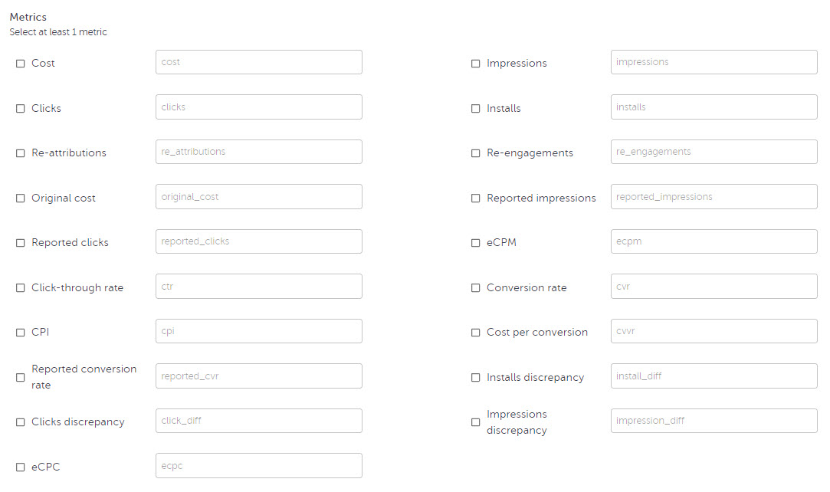
Task: Focus the impressions alias text field
Action: (x=714, y=62)
